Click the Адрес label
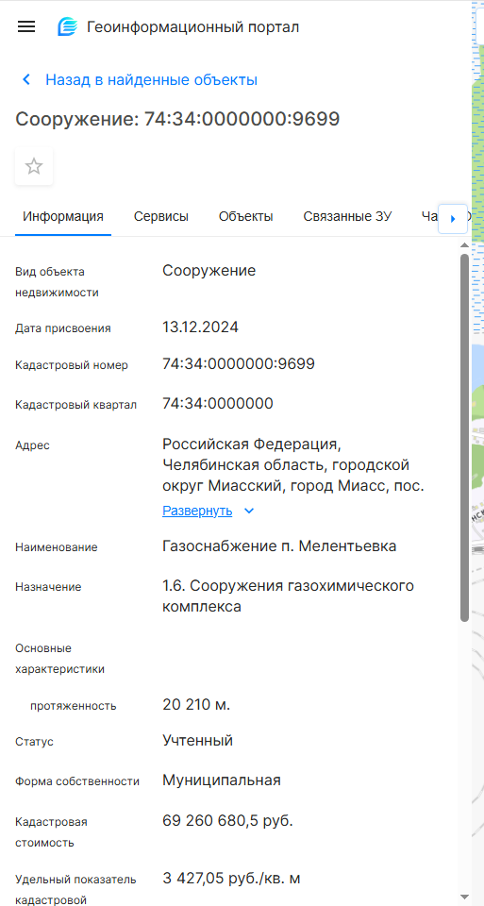The width and height of the screenshot is (484, 906). pos(33,445)
